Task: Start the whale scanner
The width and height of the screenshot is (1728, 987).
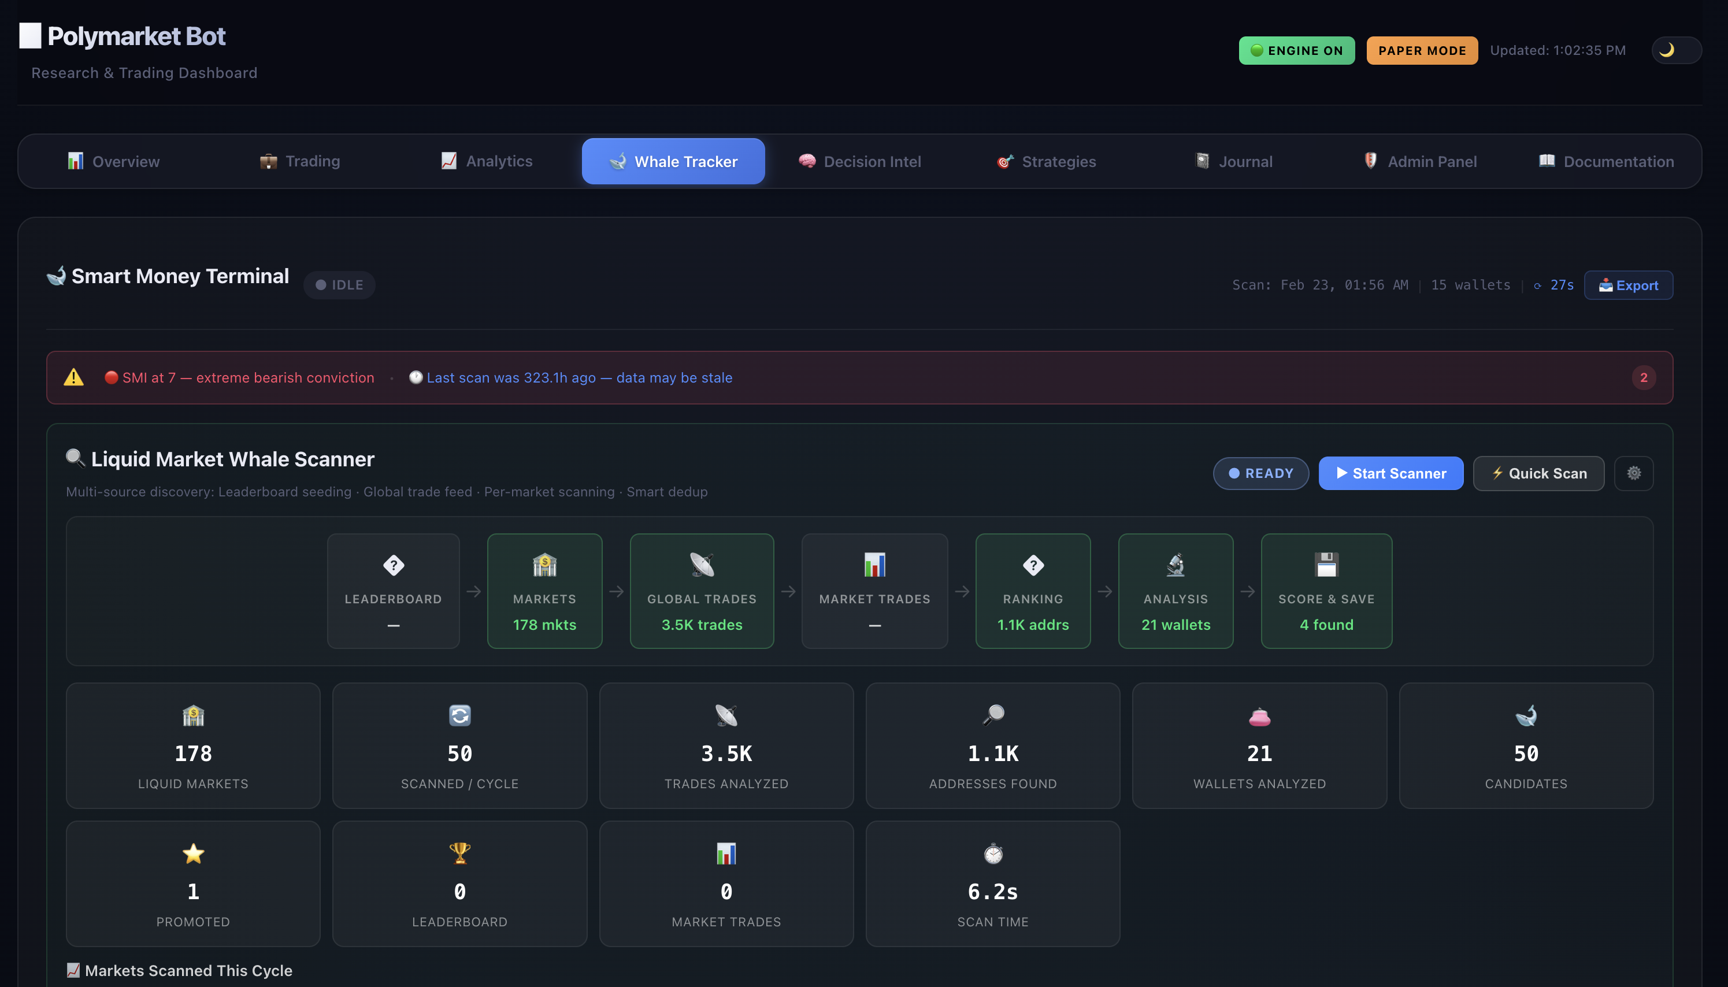Action: [x=1390, y=473]
